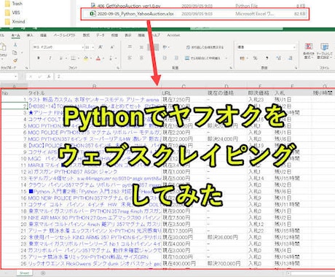Click the Increase Indent icon

(176, 58)
